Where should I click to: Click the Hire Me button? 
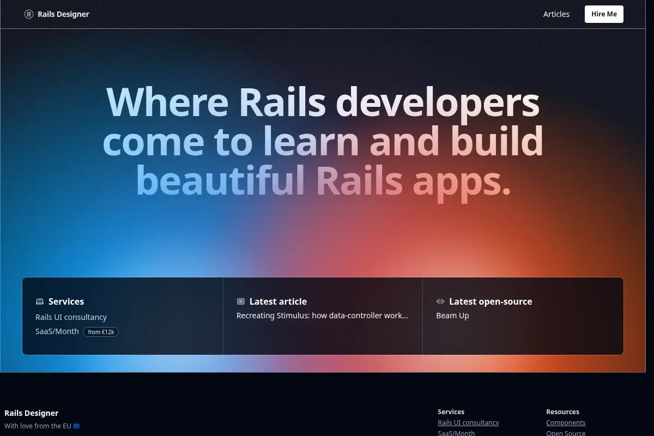tap(604, 14)
